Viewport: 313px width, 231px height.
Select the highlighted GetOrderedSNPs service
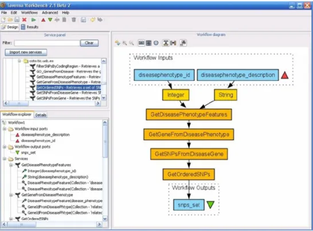pyautogui.click(x=68, y=88)
